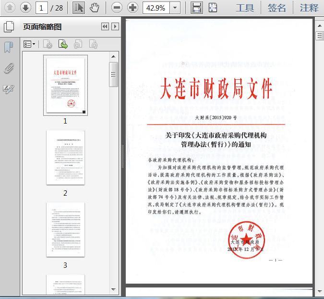324x299 pixels.
Task: Click the red official seal stamp
Action: [246, 239]
